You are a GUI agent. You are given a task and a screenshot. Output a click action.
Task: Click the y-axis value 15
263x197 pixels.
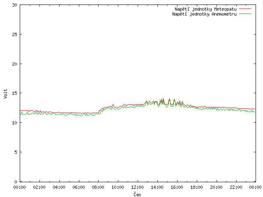pos(15,93)
